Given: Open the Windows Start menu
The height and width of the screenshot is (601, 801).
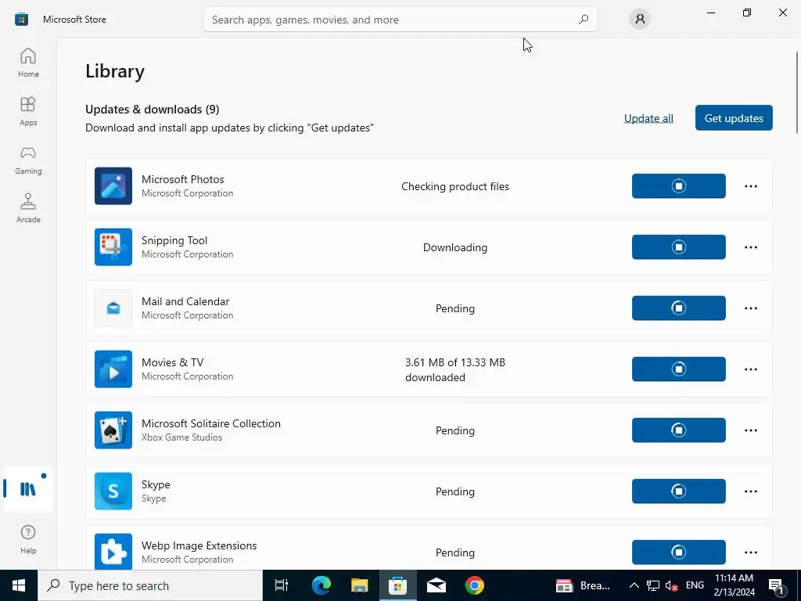Looking at the screenshot, I should coord(19,585).
